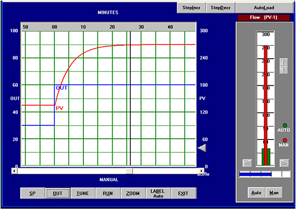Click the AutoLoad button

click(264, 8)
